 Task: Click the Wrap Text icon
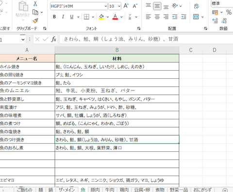pos(197,6)
